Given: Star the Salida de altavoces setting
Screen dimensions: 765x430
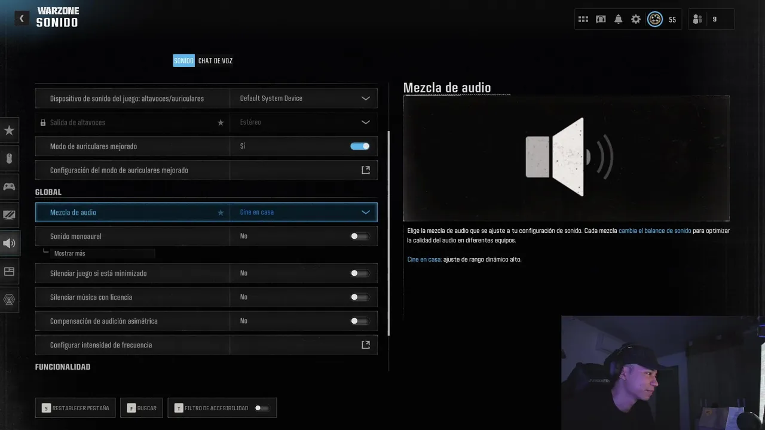Looking at the screenshot, I should [221, 122].
